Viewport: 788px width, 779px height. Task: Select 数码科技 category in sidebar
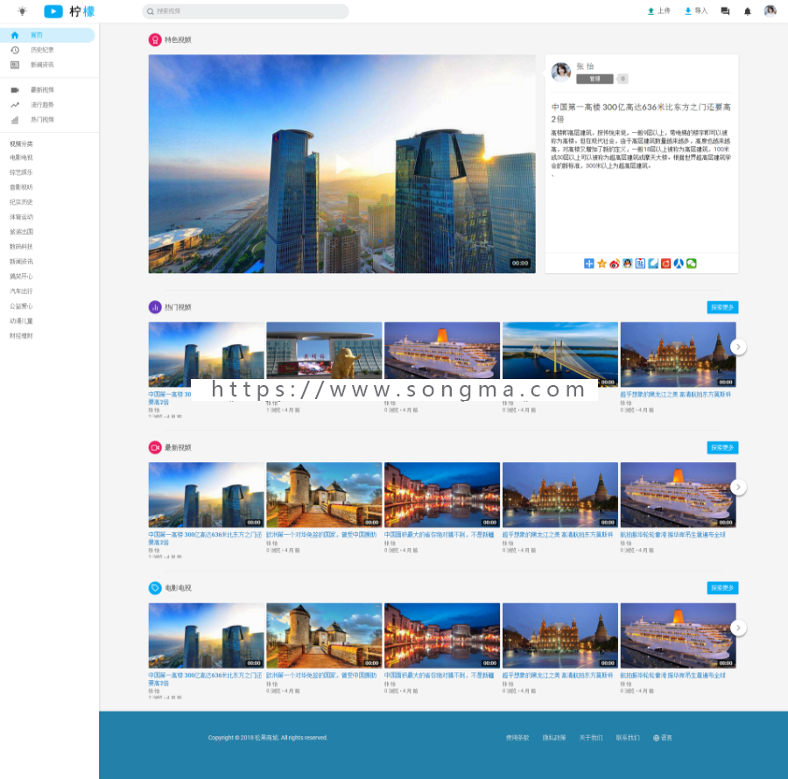pyautogui.click(x=21, y=247)
